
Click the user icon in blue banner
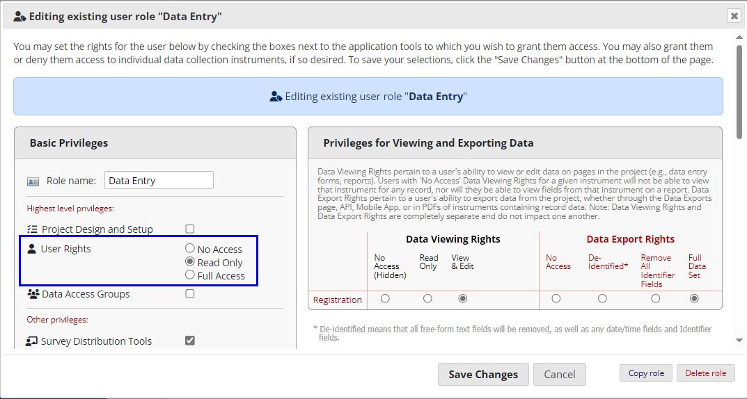tap(276, 97)
